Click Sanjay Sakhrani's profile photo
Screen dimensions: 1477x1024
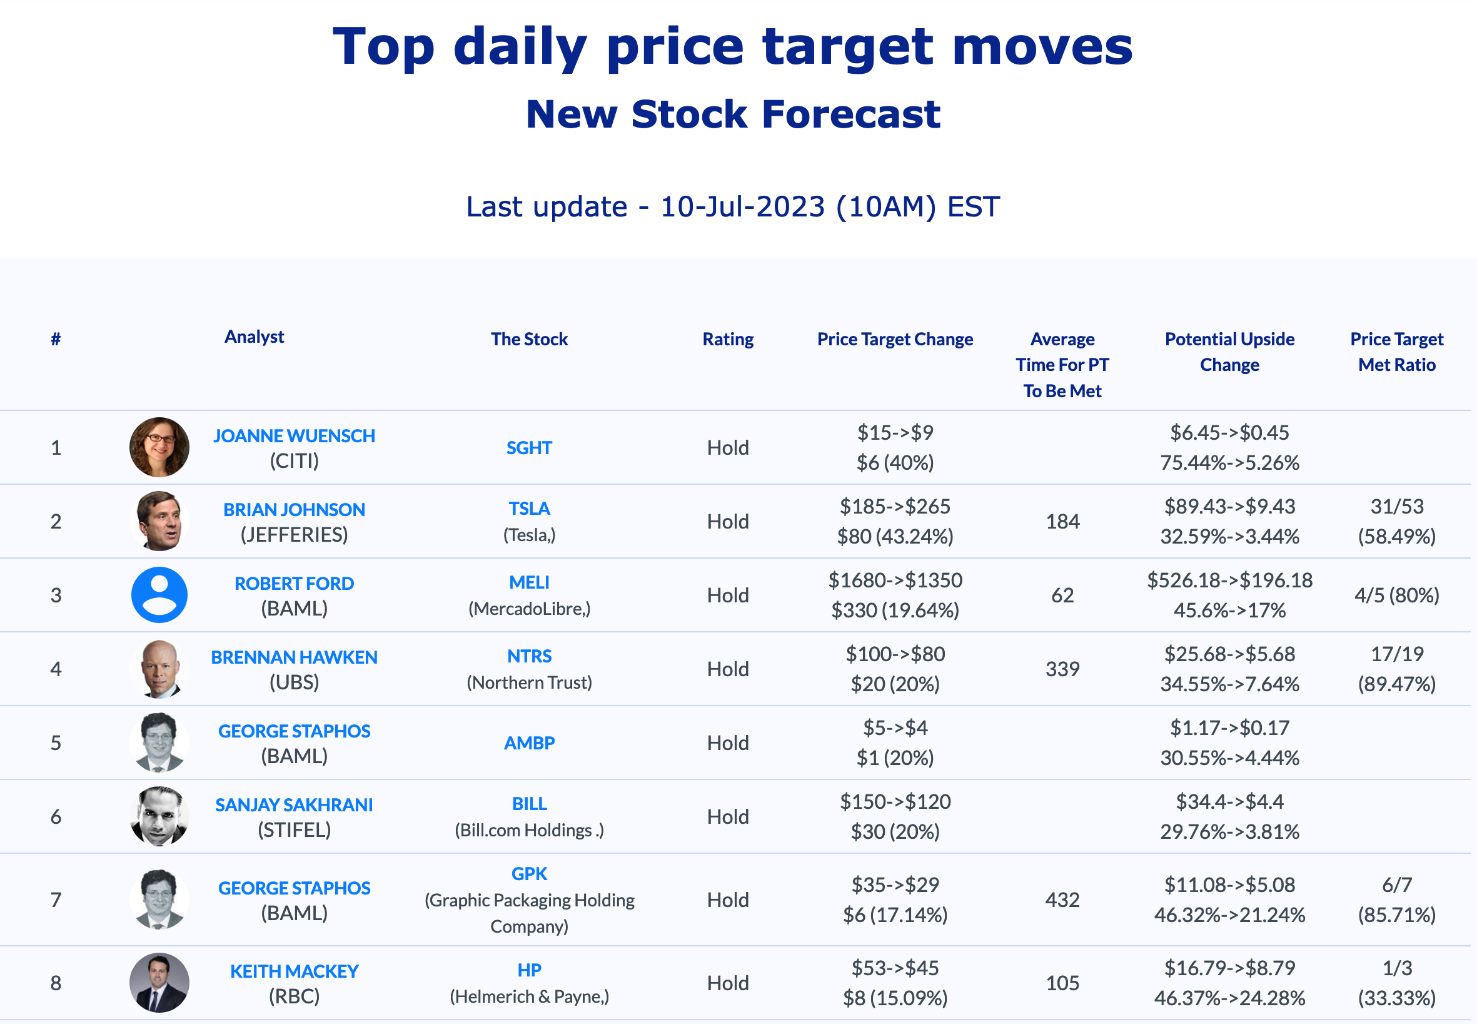[x=159, y=816]
